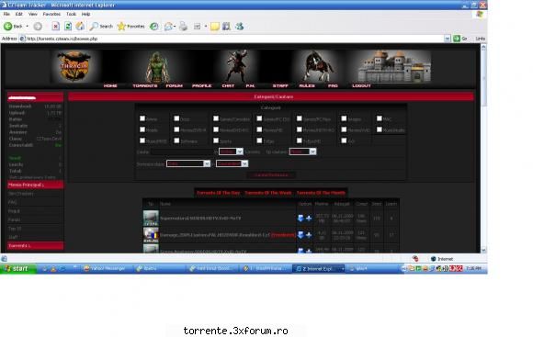Open the 'Tip cautare' dropdown
This screenshot has width=533, height=337.
(x=303, y=152)
